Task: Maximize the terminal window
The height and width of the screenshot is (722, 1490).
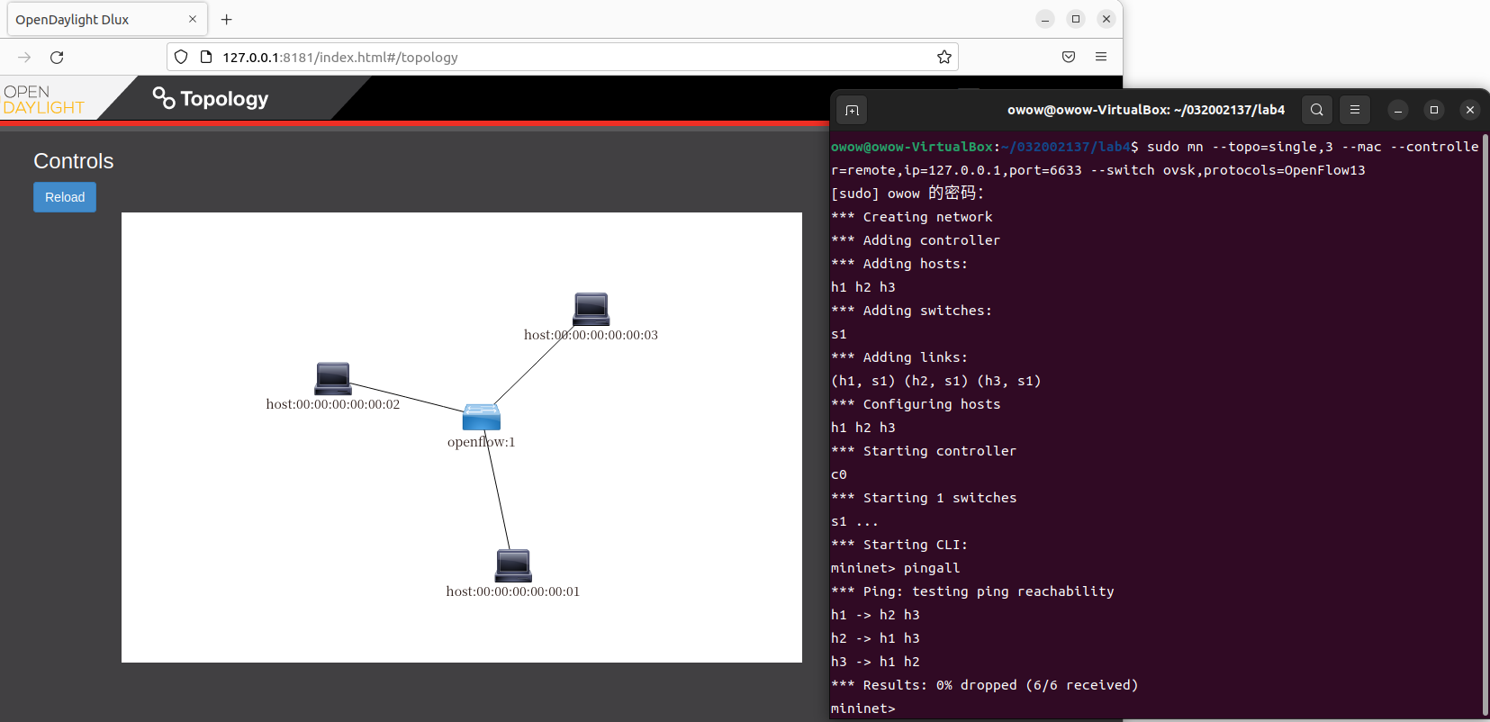Action: click(1434, 110)
